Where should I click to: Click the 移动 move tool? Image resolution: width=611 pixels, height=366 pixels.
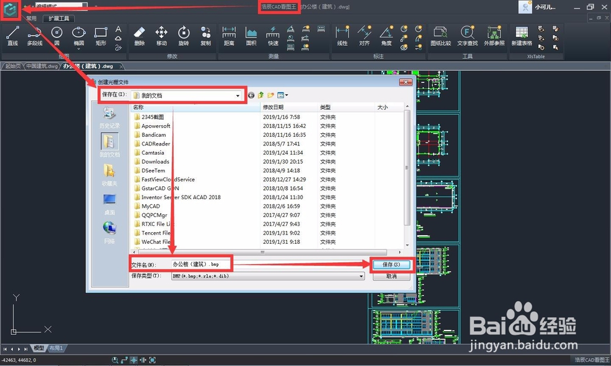click(161, 36)
